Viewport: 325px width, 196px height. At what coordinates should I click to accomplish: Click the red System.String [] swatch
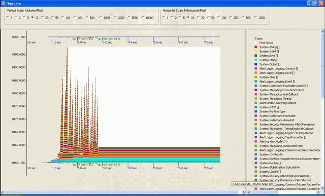[255, 47]
